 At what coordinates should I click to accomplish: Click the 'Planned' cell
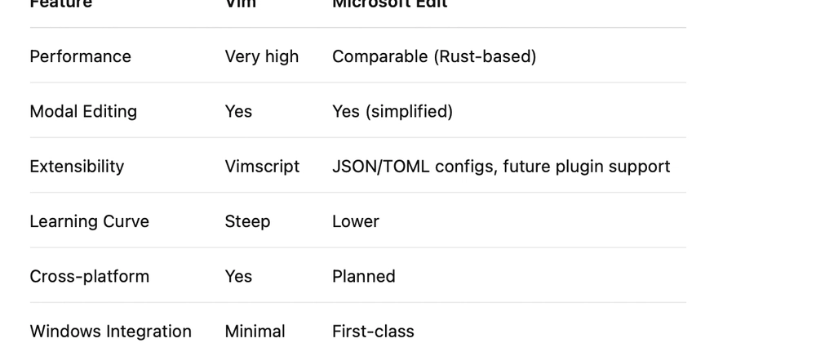(364, 276)
